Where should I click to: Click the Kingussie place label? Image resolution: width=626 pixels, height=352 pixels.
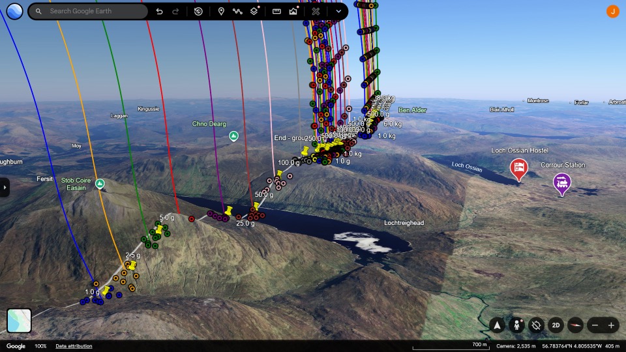149,109
